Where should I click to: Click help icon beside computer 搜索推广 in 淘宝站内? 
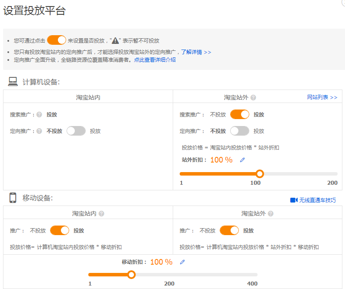click(39, 115)
